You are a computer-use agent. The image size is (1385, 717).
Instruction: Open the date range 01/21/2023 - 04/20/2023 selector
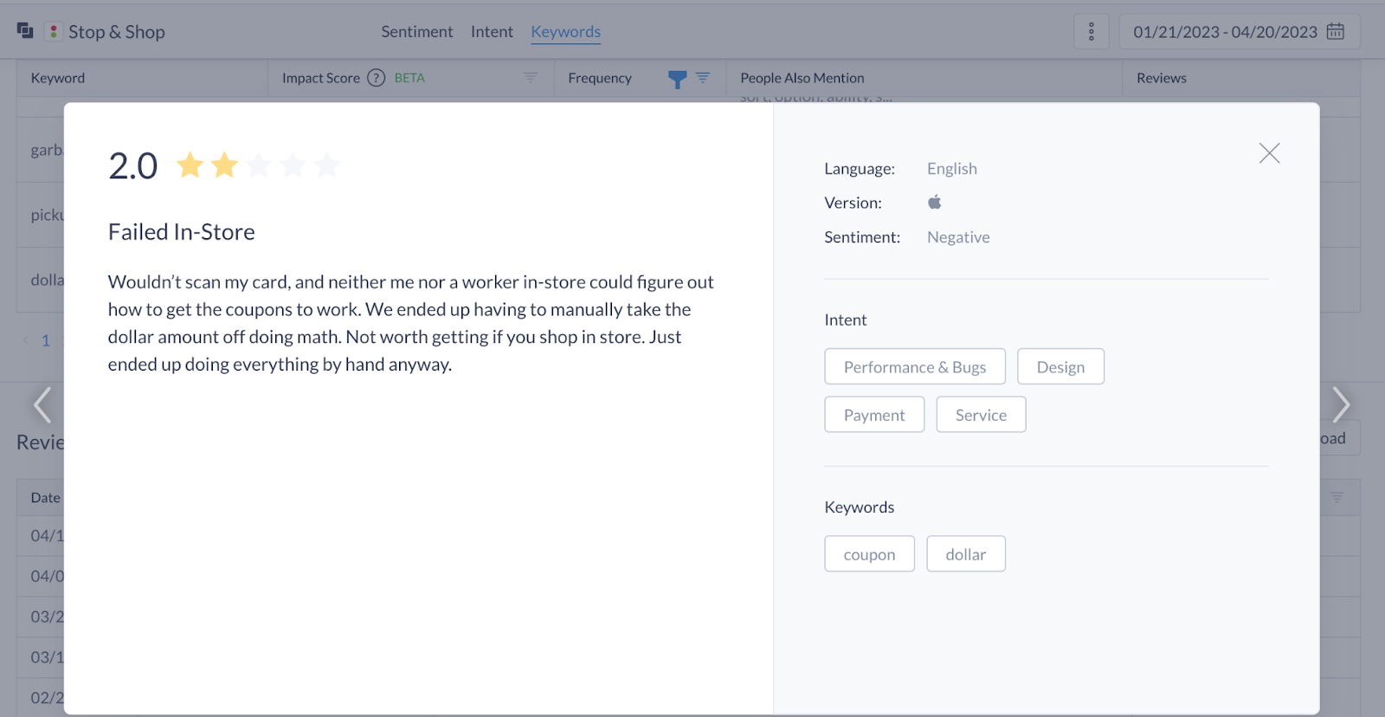click(1240, 32)
